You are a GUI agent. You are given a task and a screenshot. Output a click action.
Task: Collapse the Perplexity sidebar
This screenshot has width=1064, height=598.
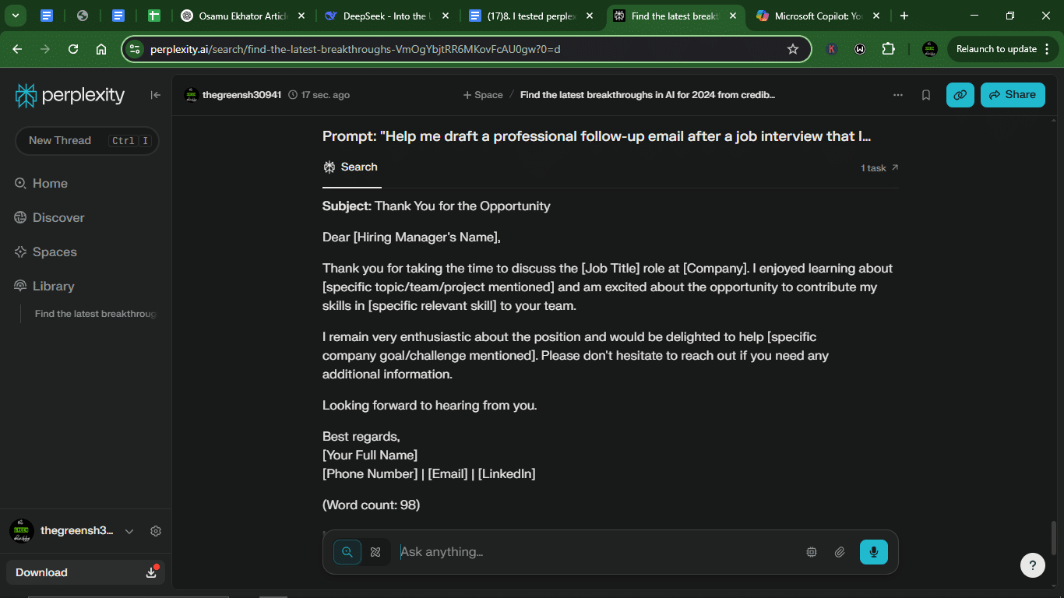point(156,95)
